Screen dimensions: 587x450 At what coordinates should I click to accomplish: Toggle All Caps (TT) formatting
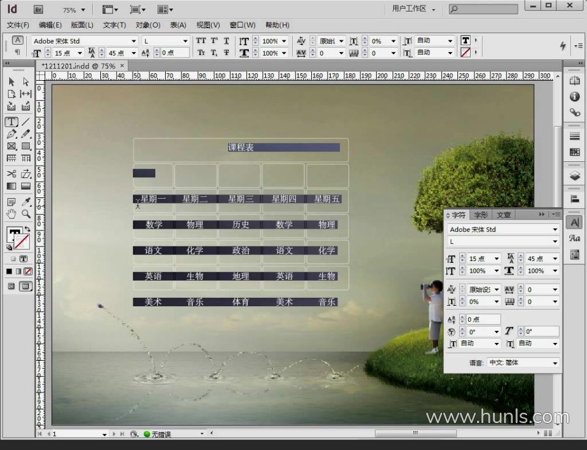pos(201,41)
